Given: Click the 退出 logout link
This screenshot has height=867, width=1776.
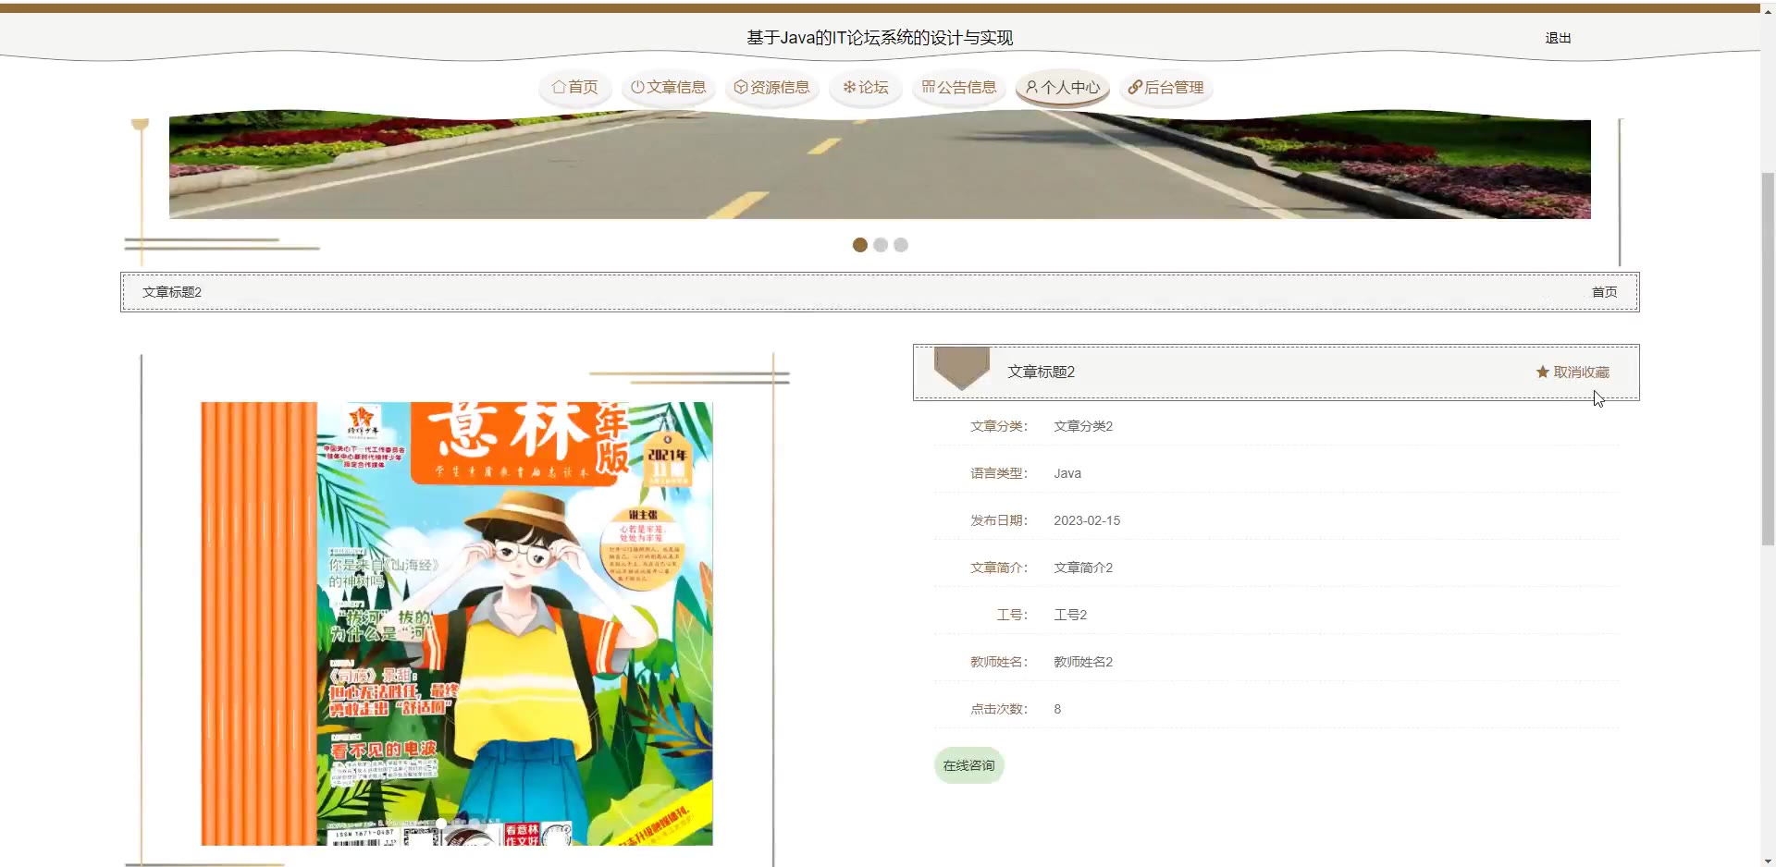Looking at the screenshot, I should point(1558,38).
